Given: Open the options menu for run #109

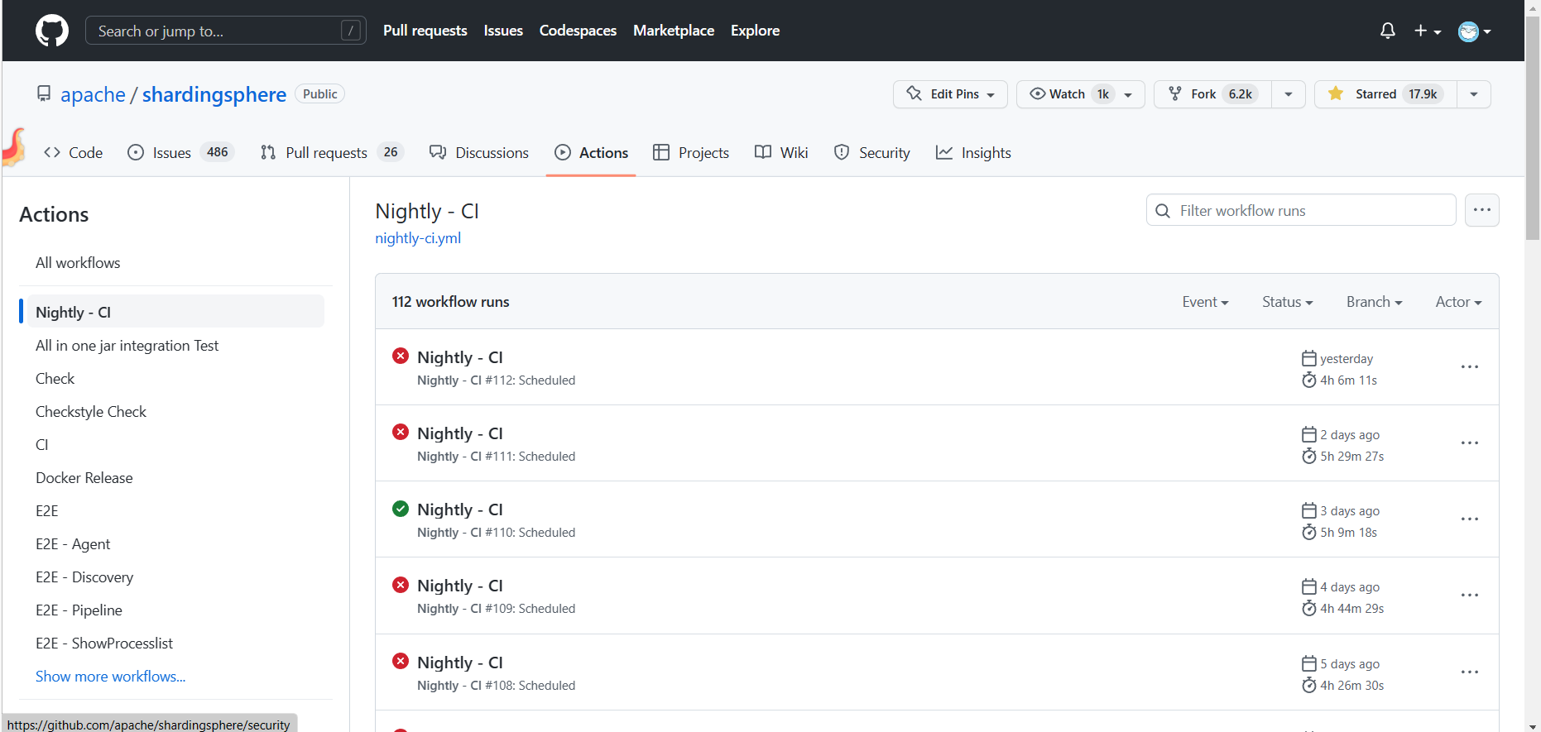Looking at the screenshot, I should coord(1470,595).
